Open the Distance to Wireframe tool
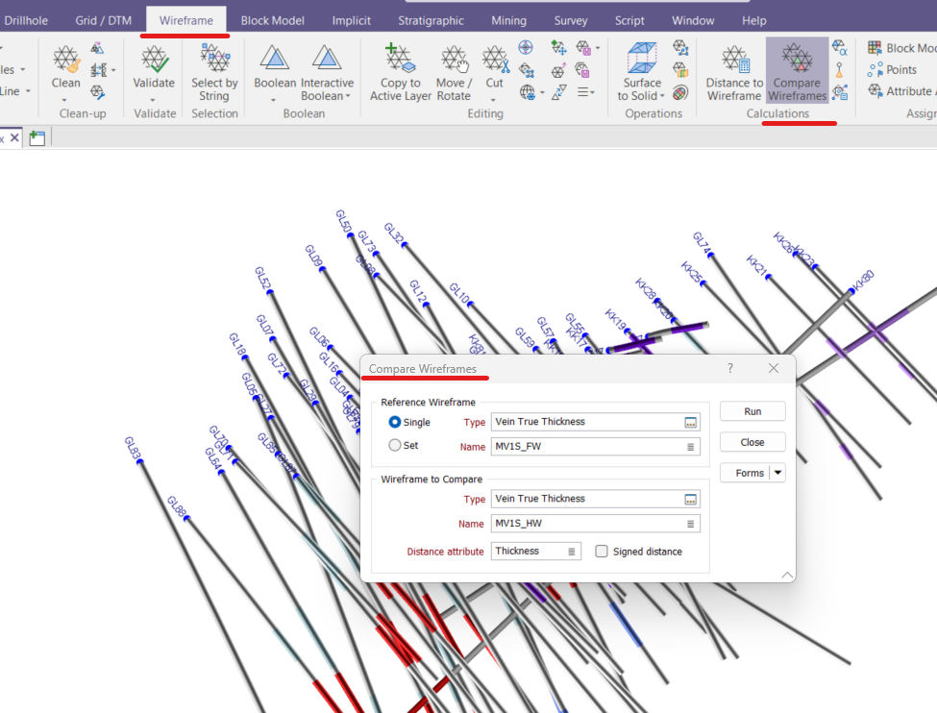The image size is (937, 713). [x=734, y=72]
